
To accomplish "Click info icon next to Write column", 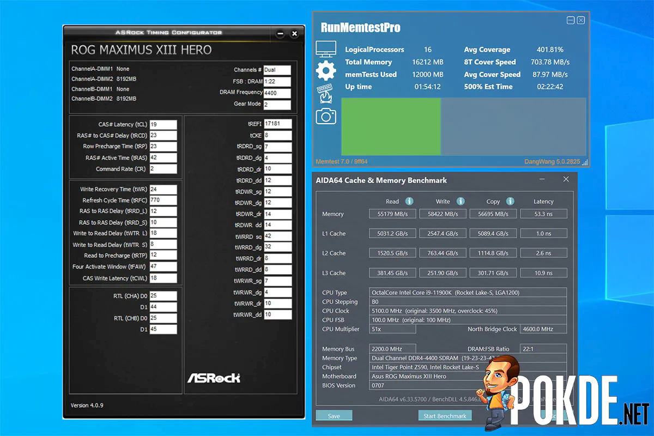I will (x=461, y=201).
